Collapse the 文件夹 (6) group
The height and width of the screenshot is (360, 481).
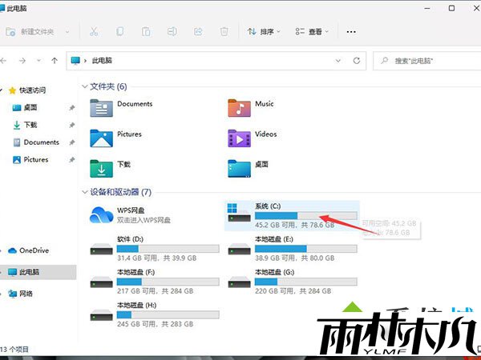(85, 86)
